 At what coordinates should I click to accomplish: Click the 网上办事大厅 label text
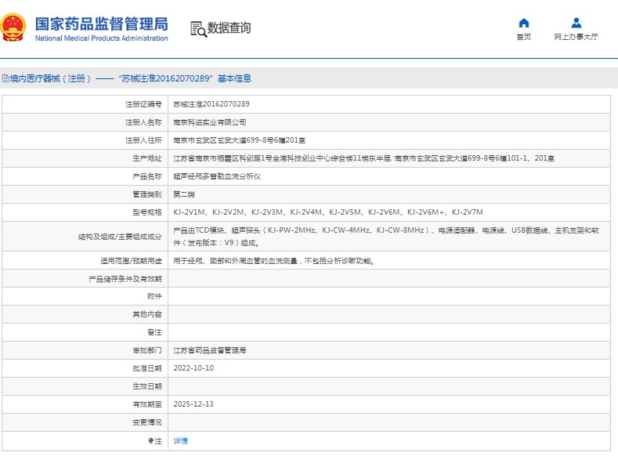point(576,37)
